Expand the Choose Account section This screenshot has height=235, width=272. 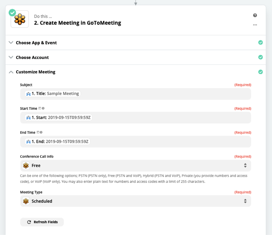pos(11,57)
